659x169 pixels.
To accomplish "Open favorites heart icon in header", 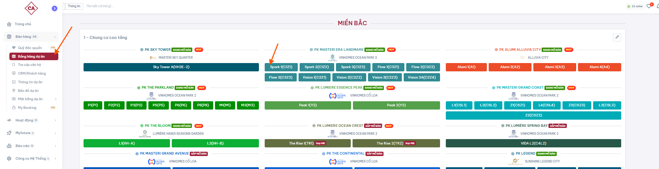I will [649, 6].
